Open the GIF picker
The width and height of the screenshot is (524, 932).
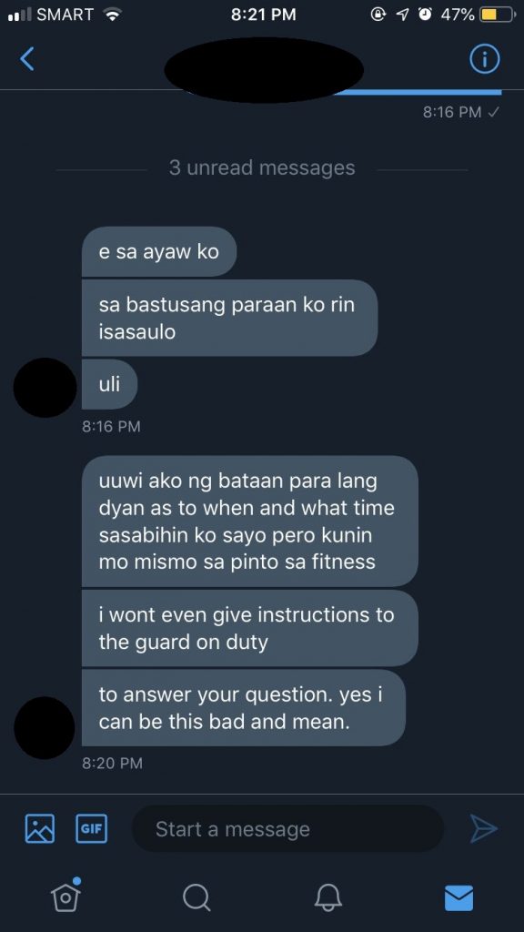pyautogui.click(x=92, y=828)
